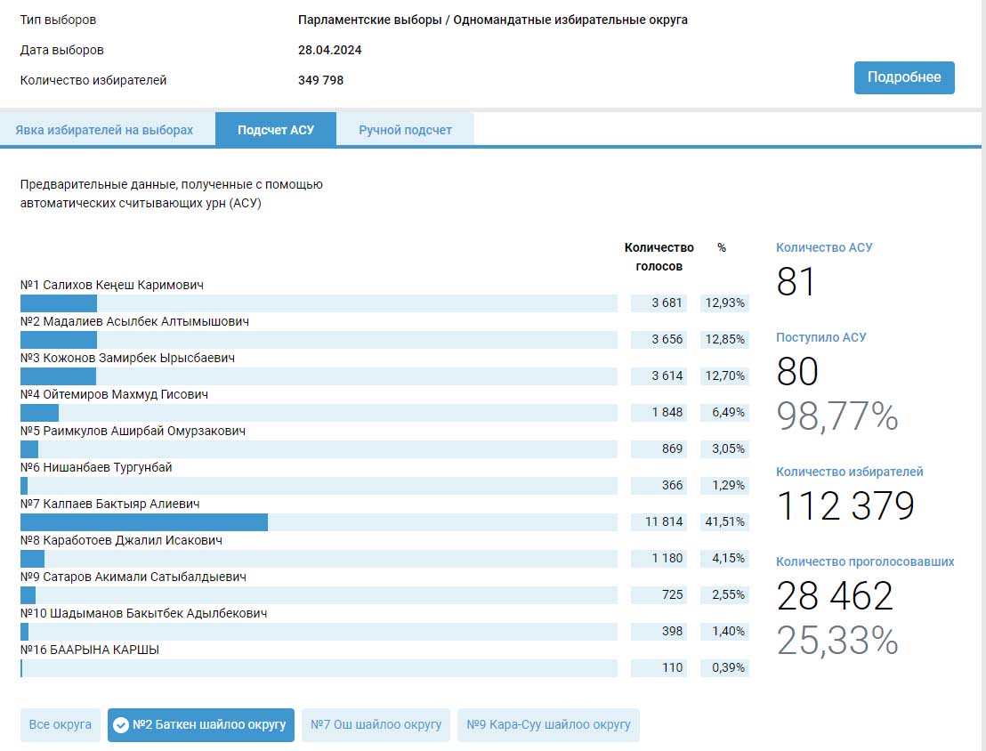Click the Количество голосов column header
Image resolution: width=986 pixels, height=751 pixels.
[659, 257]
